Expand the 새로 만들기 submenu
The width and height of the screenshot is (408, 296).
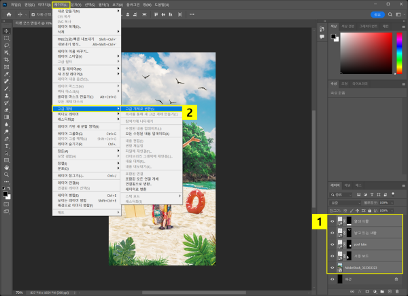tap(86, 11)
